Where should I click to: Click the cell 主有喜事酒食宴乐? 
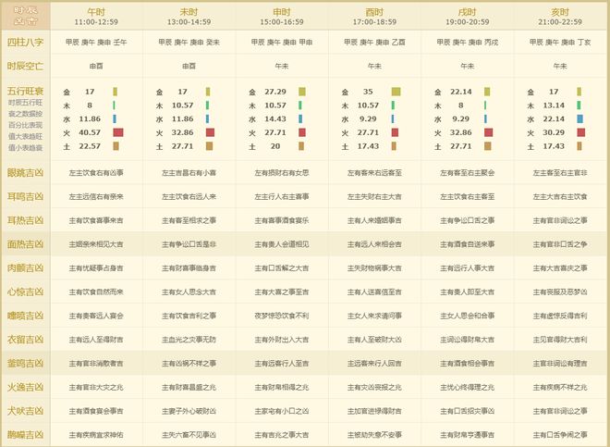click(x=282, y=220)
